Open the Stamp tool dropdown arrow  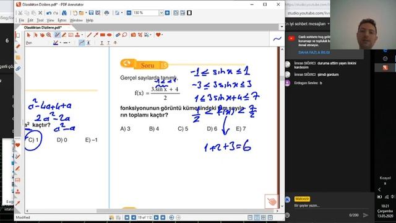82,35
